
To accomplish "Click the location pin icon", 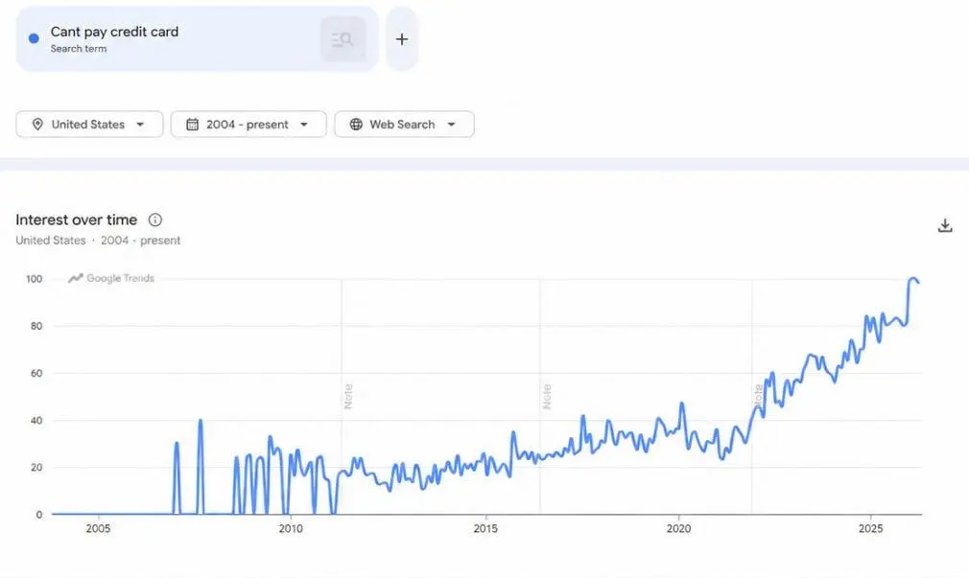I will pyautogui.click(x=37, y=124).
